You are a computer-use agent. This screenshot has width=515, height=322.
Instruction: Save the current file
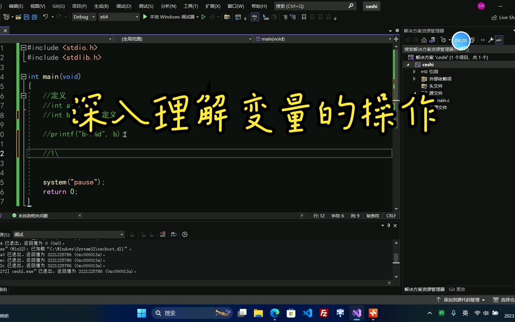pos(27,17)
